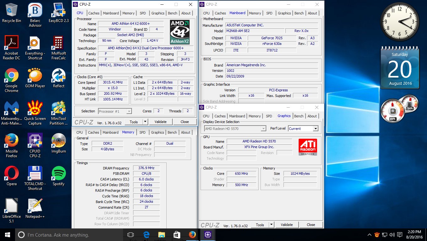Select the SPD tab in Memory window
Image resolution: width=427 pixels, height=241 pixels.
pos(143,132)
